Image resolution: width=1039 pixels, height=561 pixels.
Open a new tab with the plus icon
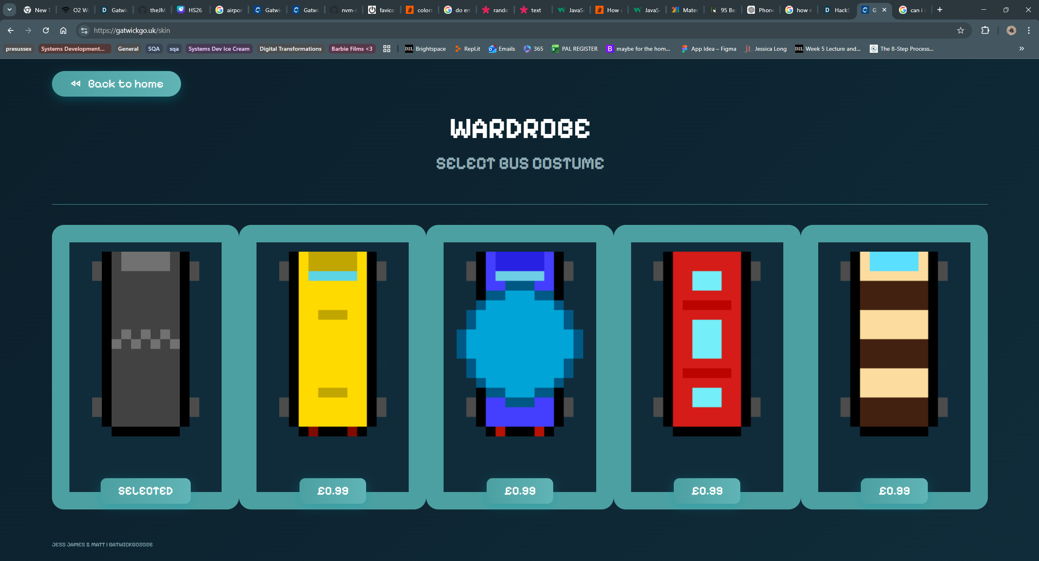click(x=940, y=10)
